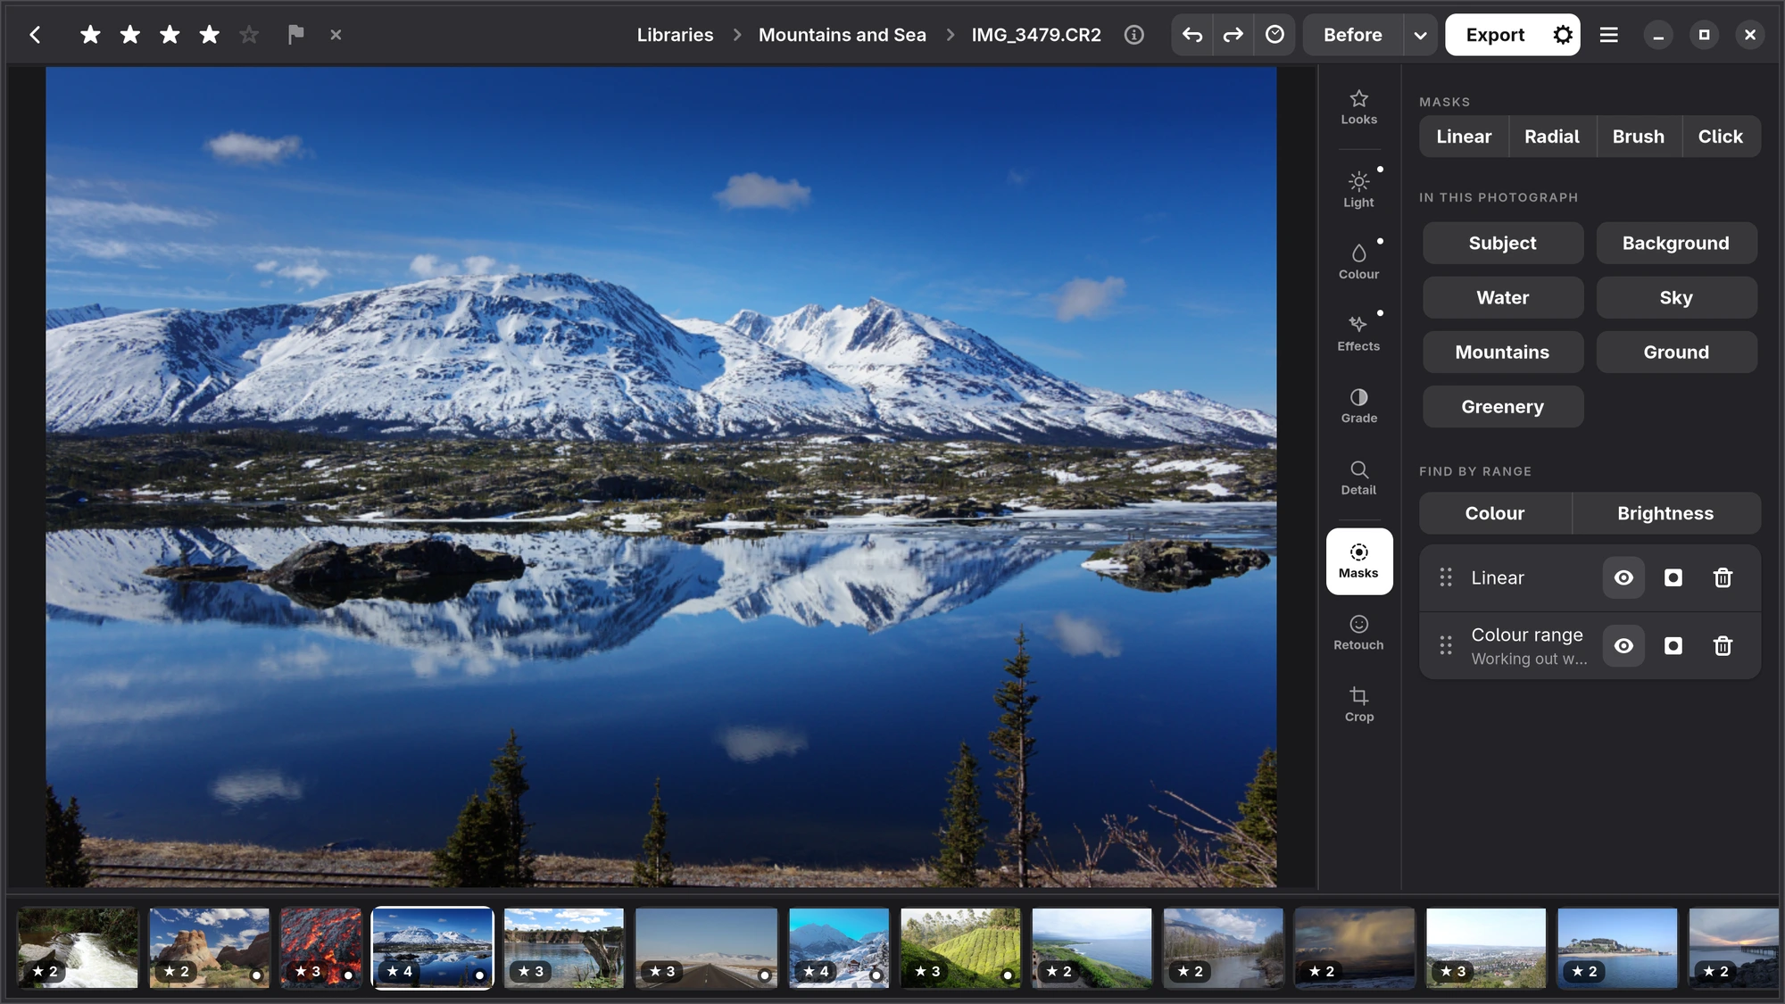Screen dimensions: 1785x1004
Task: Open the Light panel
Action: [x=1358, y=190]
